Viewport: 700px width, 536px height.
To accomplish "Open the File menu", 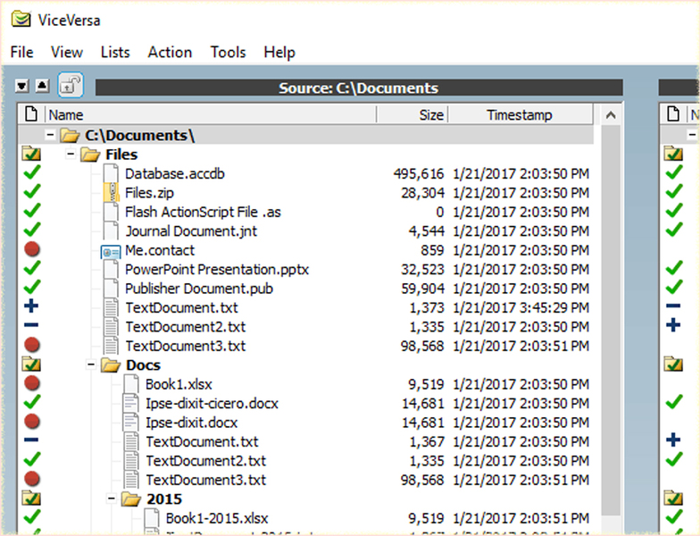I will pyautogui.click(x=21, y=52).
